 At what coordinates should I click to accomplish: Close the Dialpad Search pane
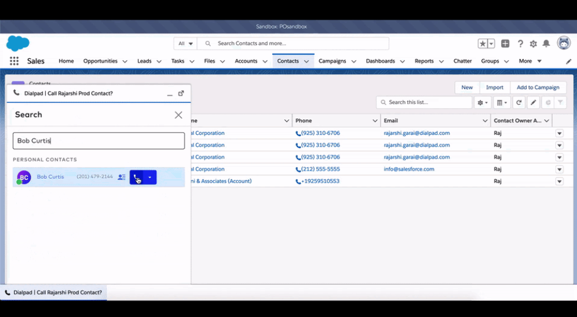coord(178,115)
